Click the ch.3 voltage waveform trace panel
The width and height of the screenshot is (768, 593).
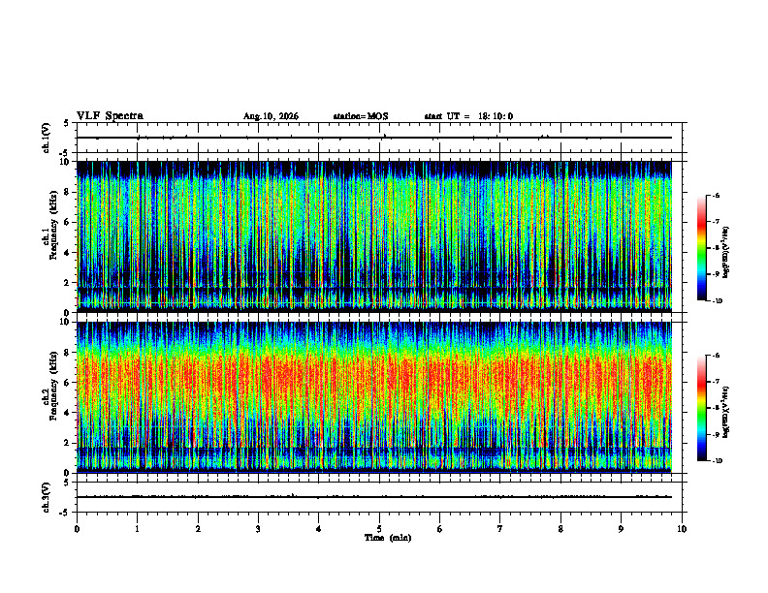pos(379,497)
